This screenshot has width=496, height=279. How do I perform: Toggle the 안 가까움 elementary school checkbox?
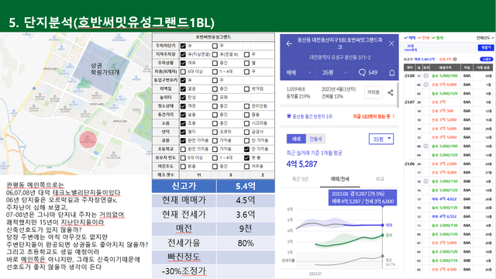pyautogui.click(x=246, y=149)
